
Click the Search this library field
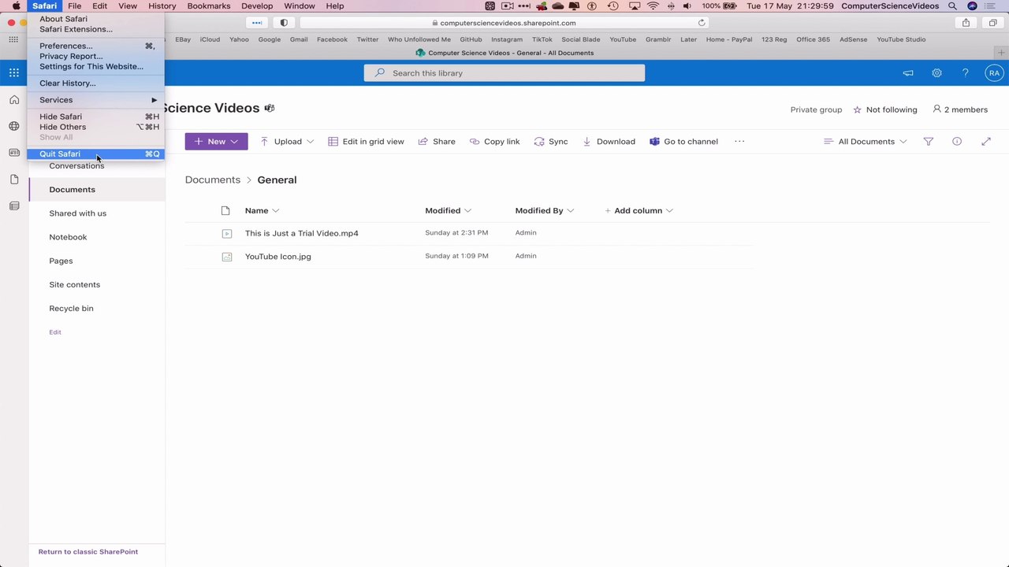(x=504, y=73)
